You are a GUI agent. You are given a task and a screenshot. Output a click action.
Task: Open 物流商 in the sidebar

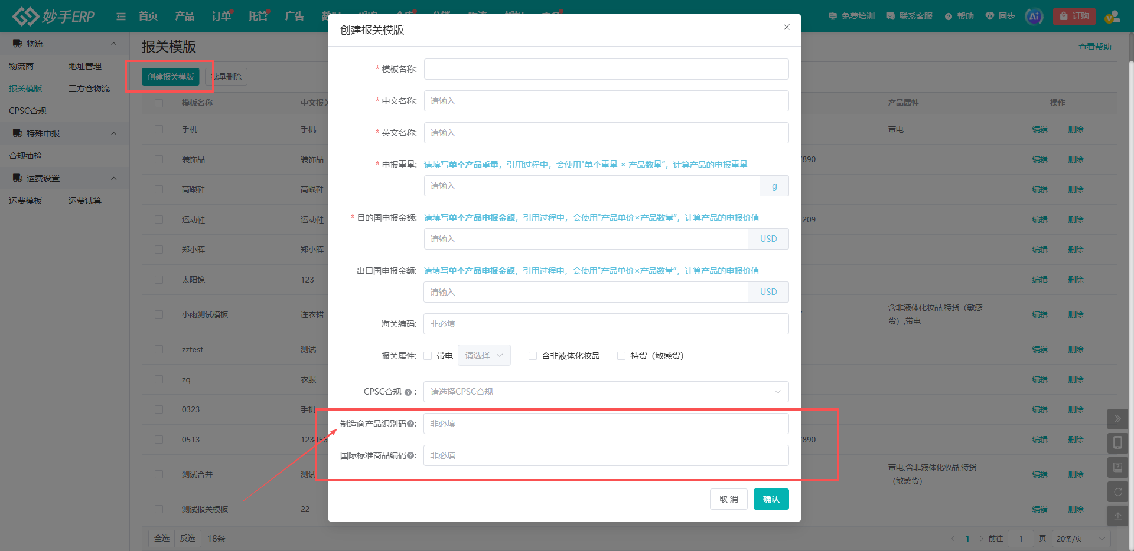pyautogui.click(x=21, y=66)
